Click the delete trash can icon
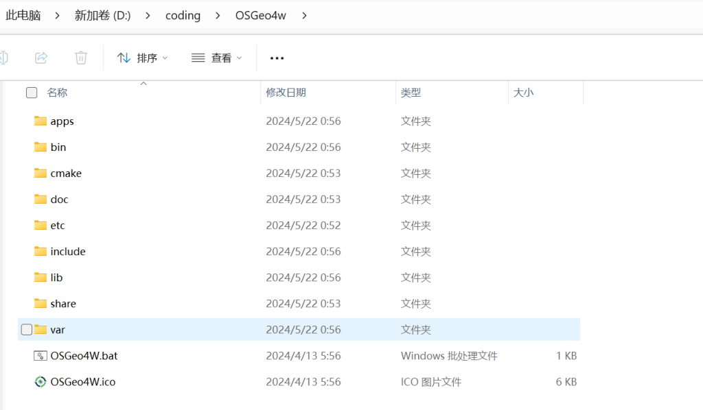 point(81,58)
